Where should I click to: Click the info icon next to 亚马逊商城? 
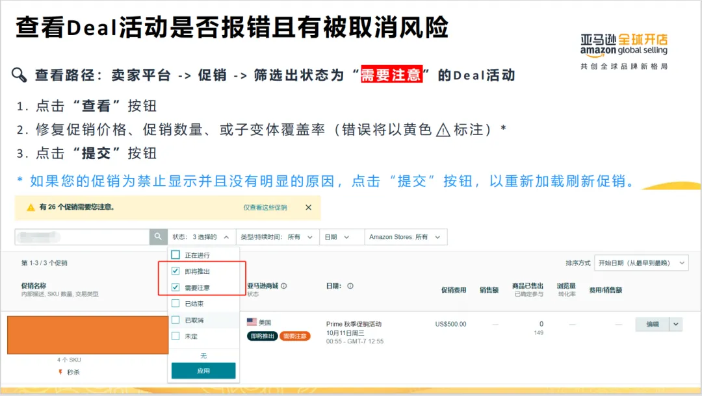(x=284, y=286)
